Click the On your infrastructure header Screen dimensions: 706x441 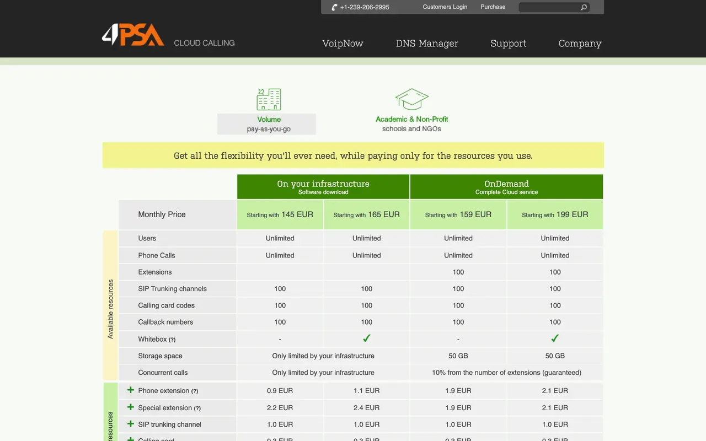(323, 187)
